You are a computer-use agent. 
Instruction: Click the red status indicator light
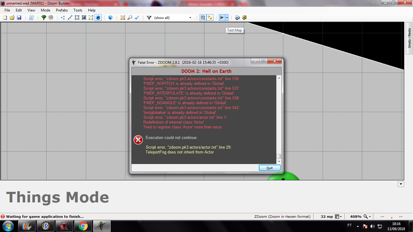point(3,217)
